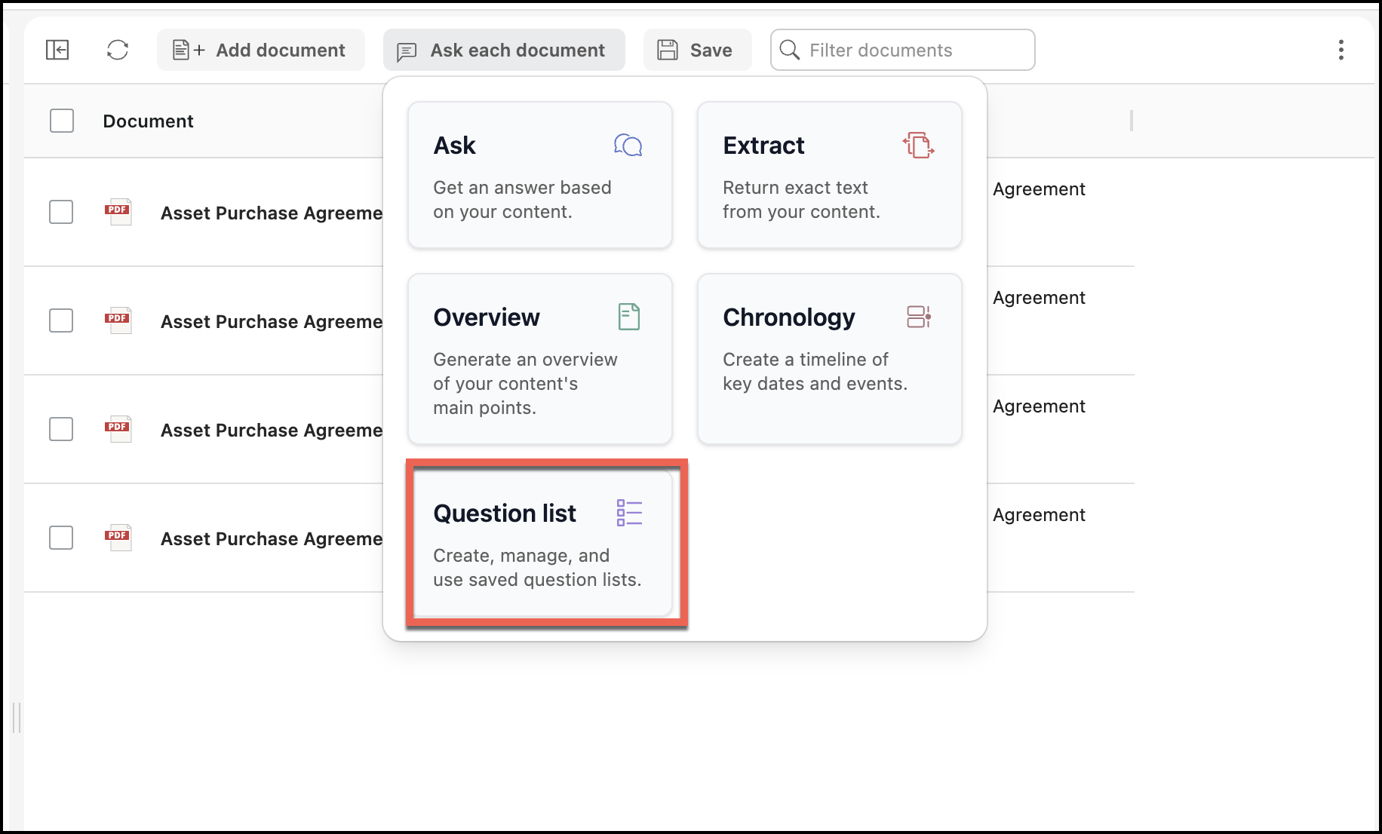
Task: Click the Document column header
Action: (148, 121)
